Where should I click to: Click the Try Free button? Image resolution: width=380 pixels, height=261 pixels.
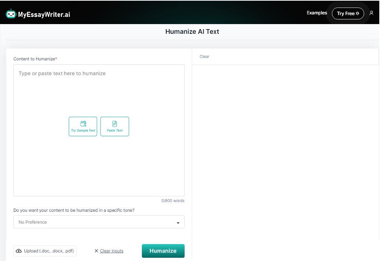point(348,13)
